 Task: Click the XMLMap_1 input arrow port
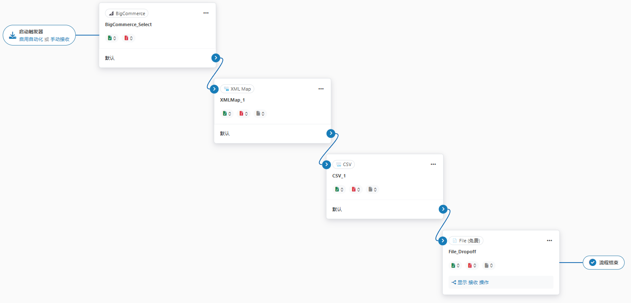pos(214,89)
